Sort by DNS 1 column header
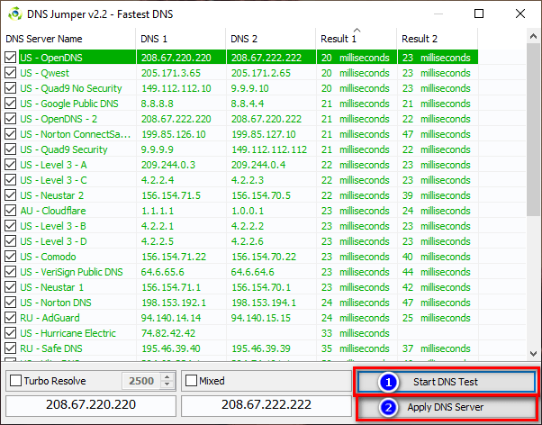The image size is (542, 425). pos(181,39)
